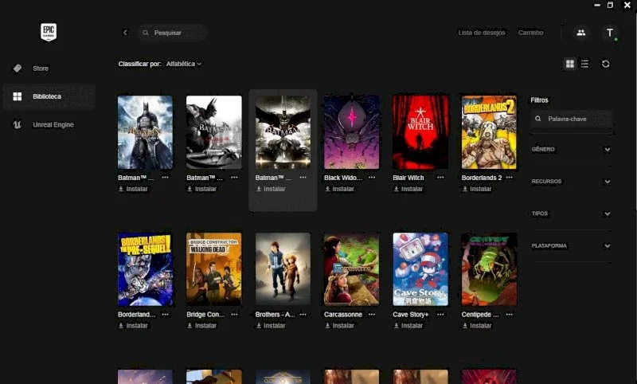This screenshot has height=384, width=637.
Task: Click the Blair Witch title text
Action: (408, 178)
